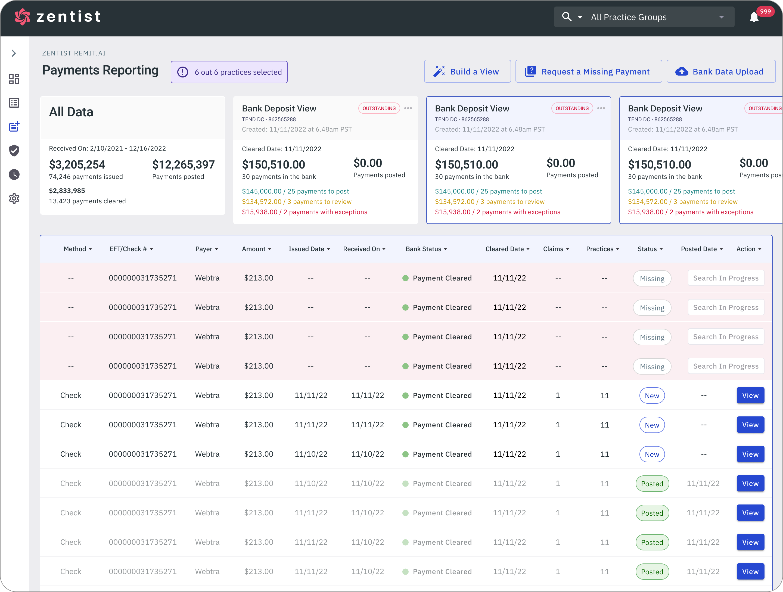This screenshot has height=592, width=783.
Task: Open the shield checkmark sidebar icon
Action: [x=14, y=150]
